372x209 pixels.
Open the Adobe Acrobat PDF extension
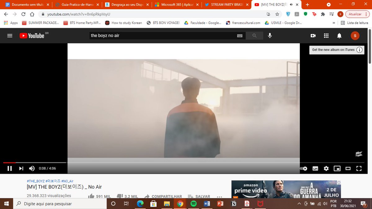(297, 14)
